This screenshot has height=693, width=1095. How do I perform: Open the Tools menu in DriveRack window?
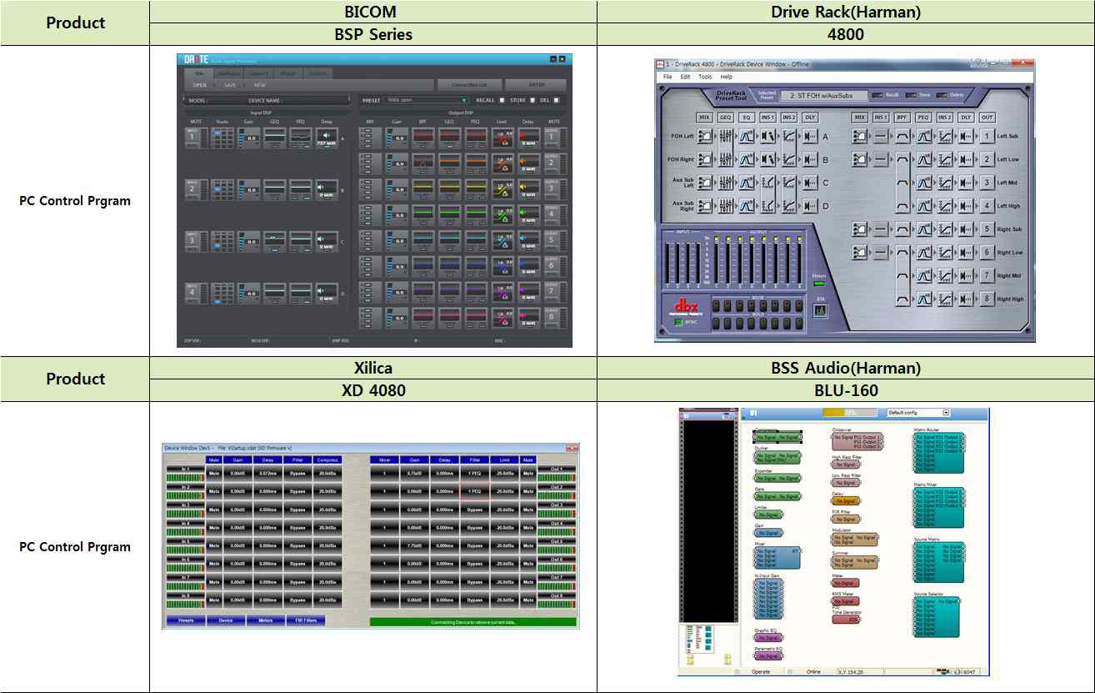[x=705, y=77]
